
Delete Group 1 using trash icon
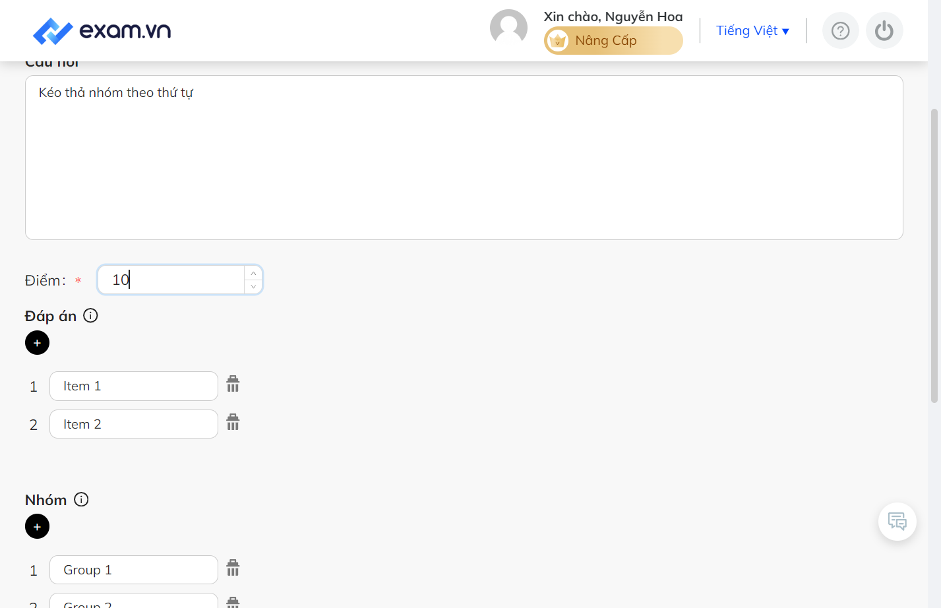[x=233, y=568]
